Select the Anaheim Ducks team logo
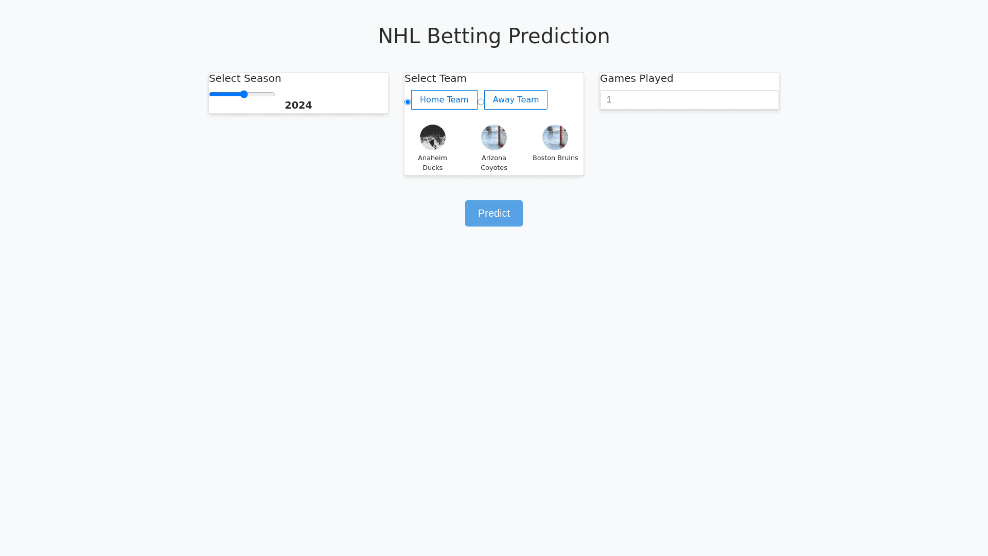The image size is (988, 556). click(432, 137)
